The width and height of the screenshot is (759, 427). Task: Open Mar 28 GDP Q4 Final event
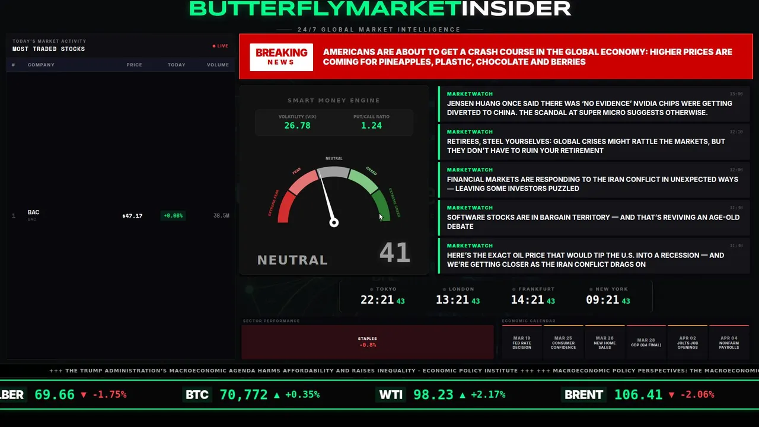pyautogui.click(x=646, y=342)
